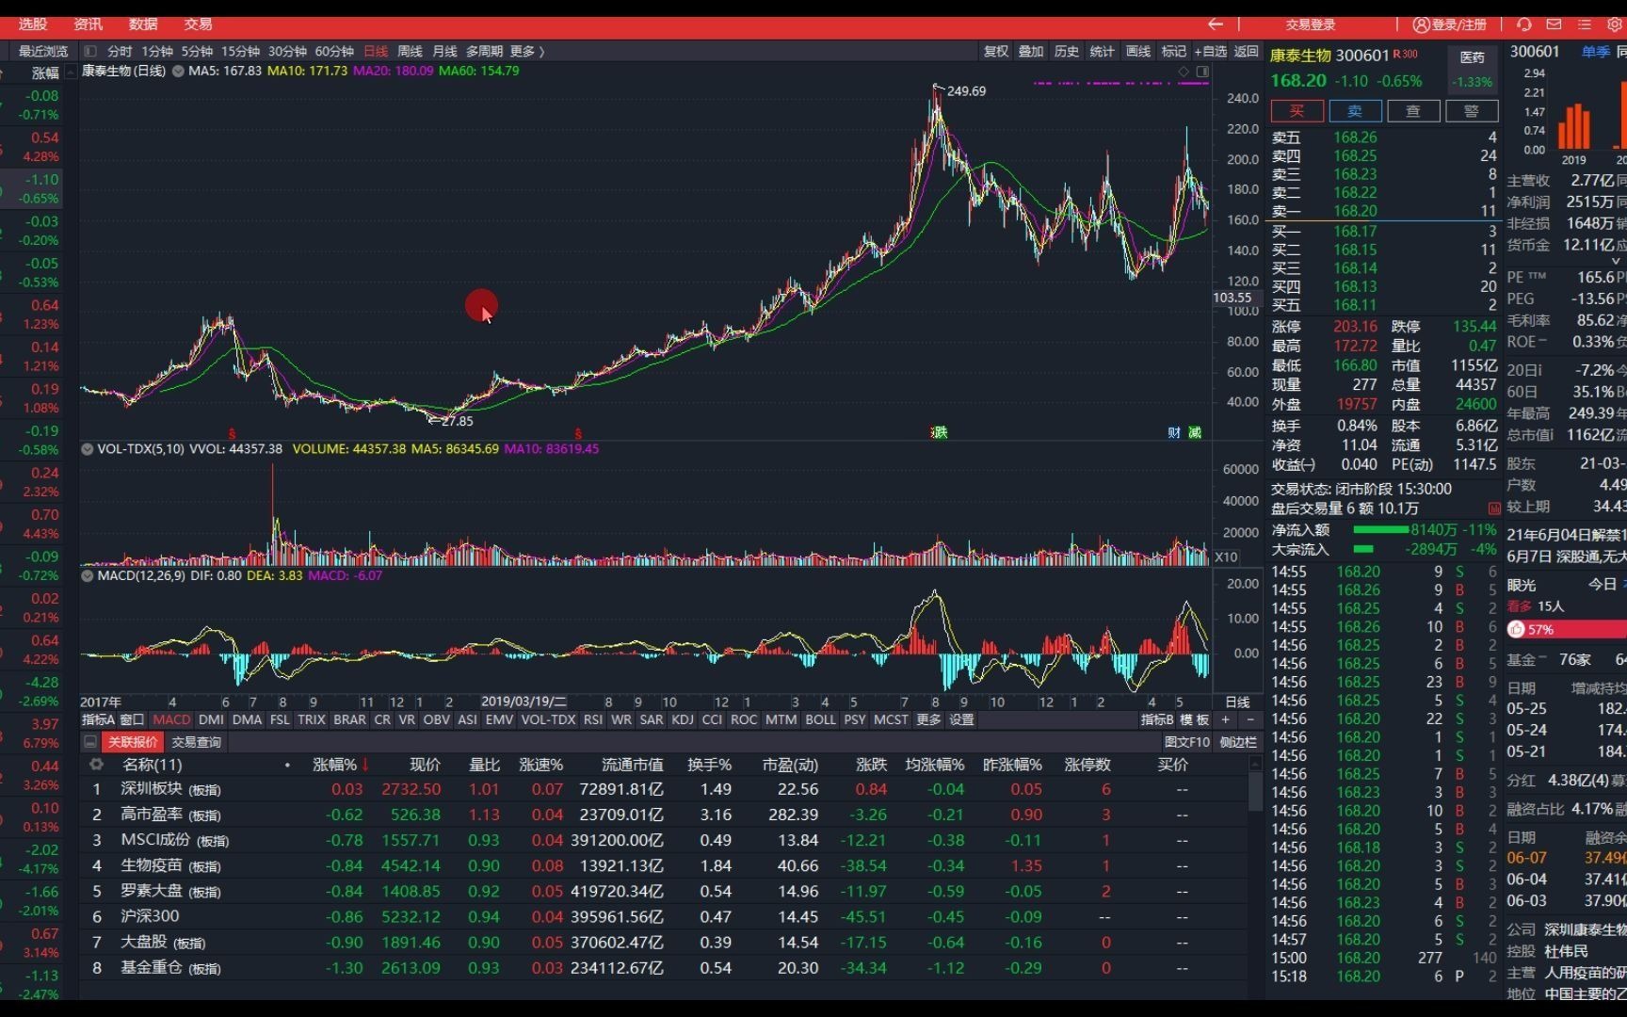Switch to 交易查询 tab

point(196,742)
